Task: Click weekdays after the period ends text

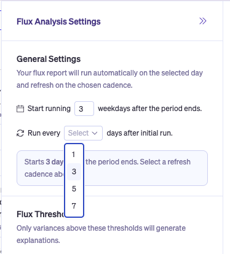Action: (x=150, y=109)
